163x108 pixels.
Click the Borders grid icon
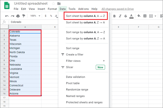click(145, 16)
